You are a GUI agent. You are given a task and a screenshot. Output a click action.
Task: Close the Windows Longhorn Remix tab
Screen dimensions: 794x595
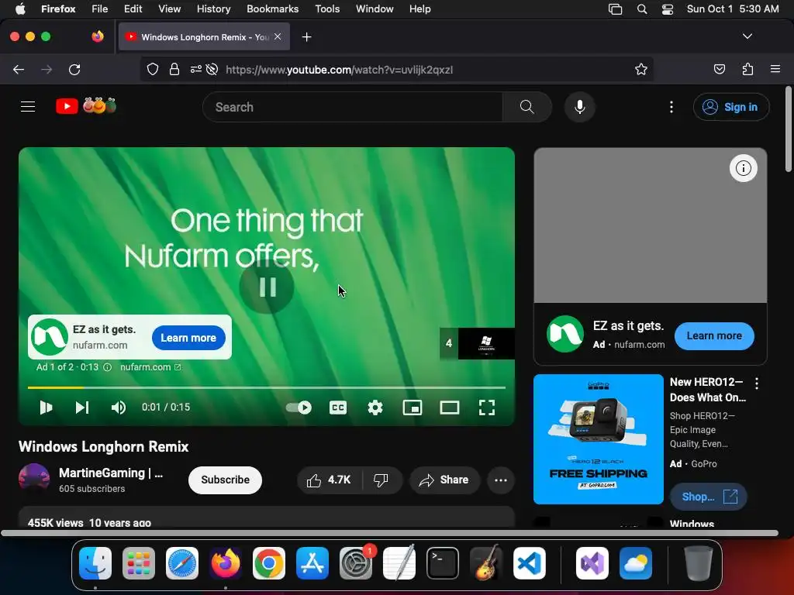[x=278, y=36]
